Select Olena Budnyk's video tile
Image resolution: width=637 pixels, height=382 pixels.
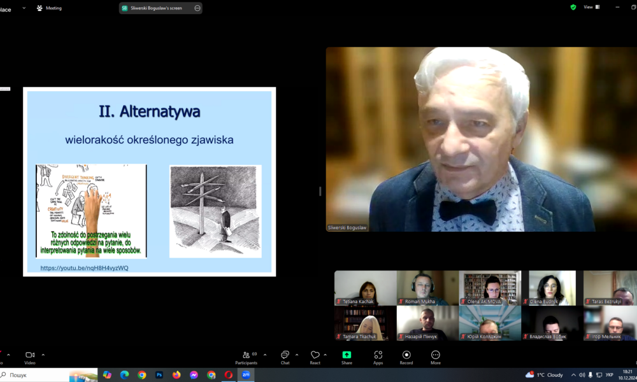point(552,288)
